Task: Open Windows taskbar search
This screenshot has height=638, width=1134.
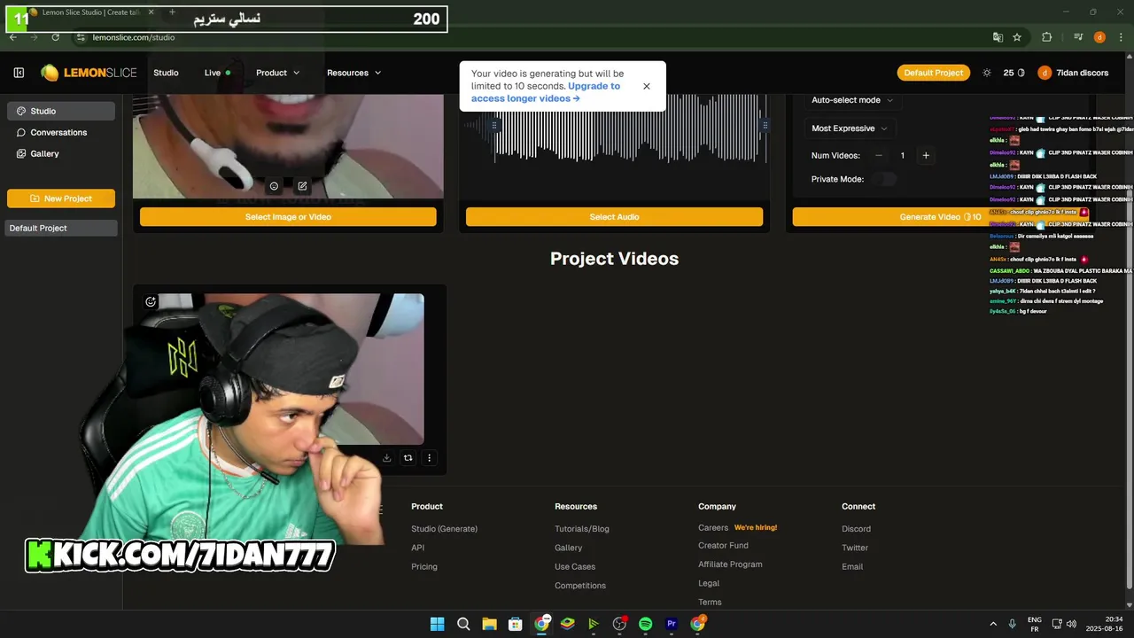Action: [x=463, y=624]
